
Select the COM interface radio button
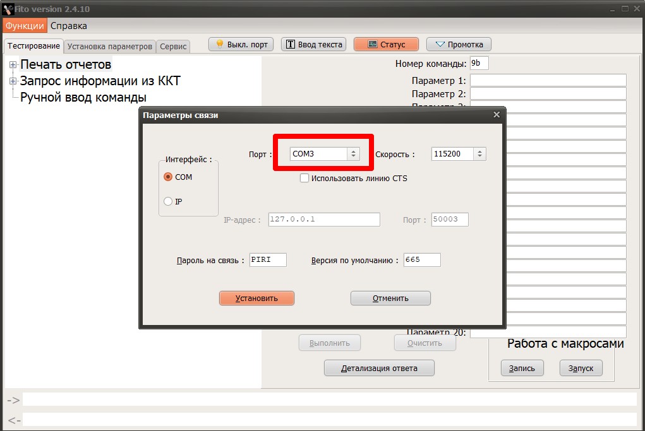point(168,177)
